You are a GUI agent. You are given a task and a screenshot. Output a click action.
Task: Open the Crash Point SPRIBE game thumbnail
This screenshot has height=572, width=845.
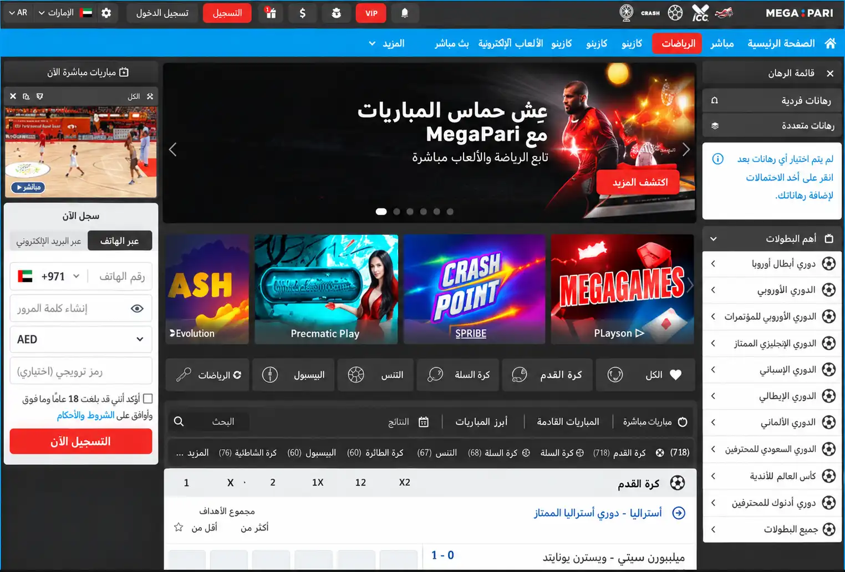coord(474,289)
